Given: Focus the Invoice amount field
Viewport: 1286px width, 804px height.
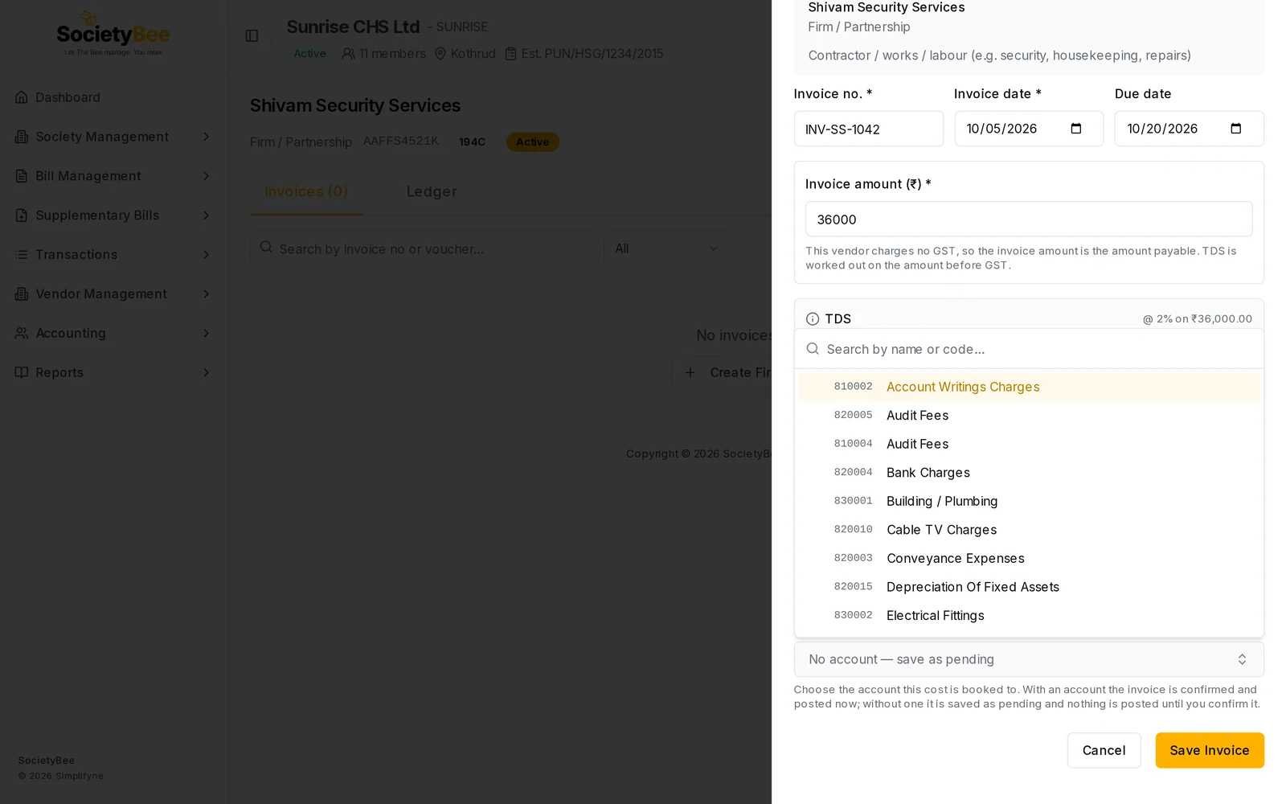Looking at the screenshot, I should [x=1029, y=219].
